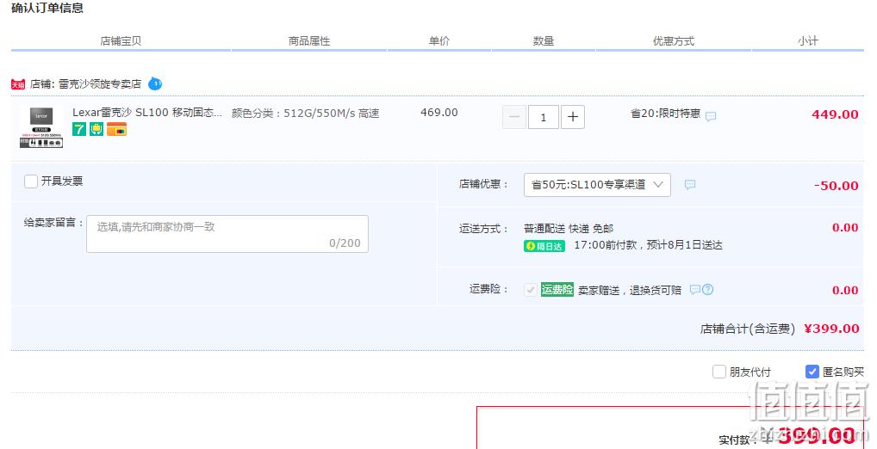Viewport: 877px width, 449px height.
Task: Click the comment icon beside 限时特惠
Action: (711, 116)
